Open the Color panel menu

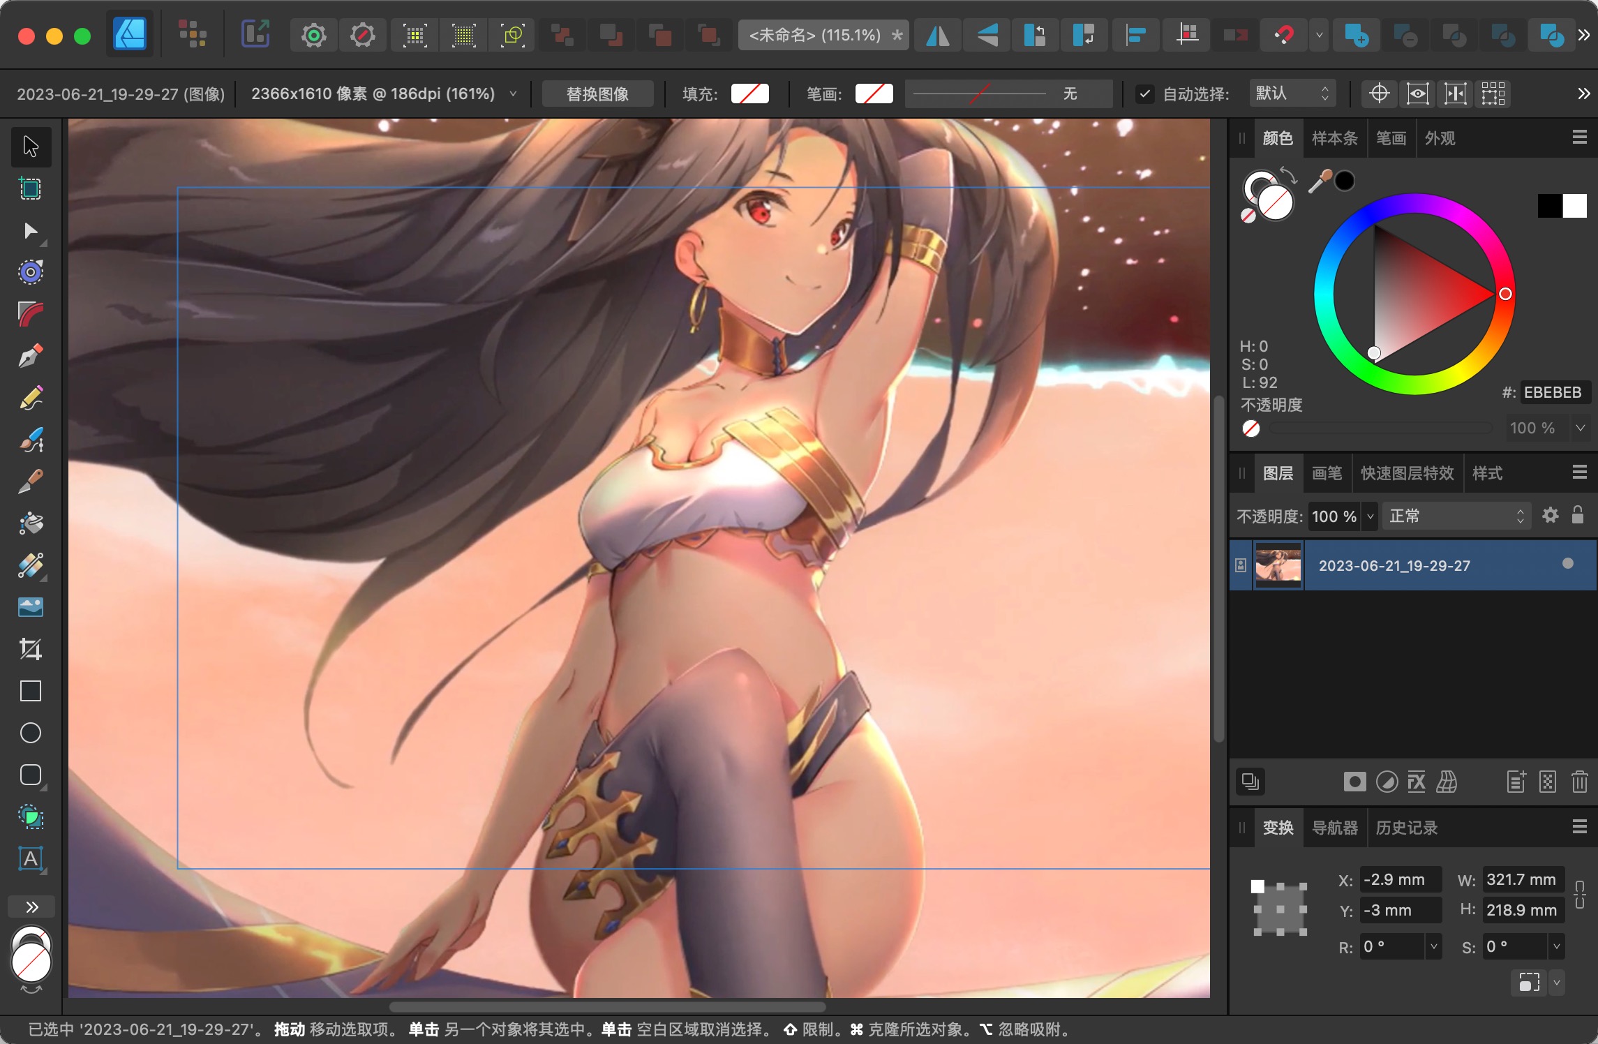(x=1580, y=137)
